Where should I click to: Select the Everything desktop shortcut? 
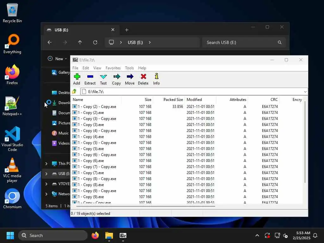pyautogui.click(x=12, y=44)
